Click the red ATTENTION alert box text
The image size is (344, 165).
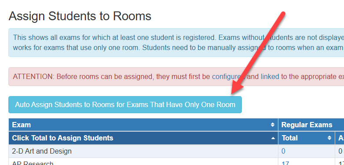tap(176, 77)
